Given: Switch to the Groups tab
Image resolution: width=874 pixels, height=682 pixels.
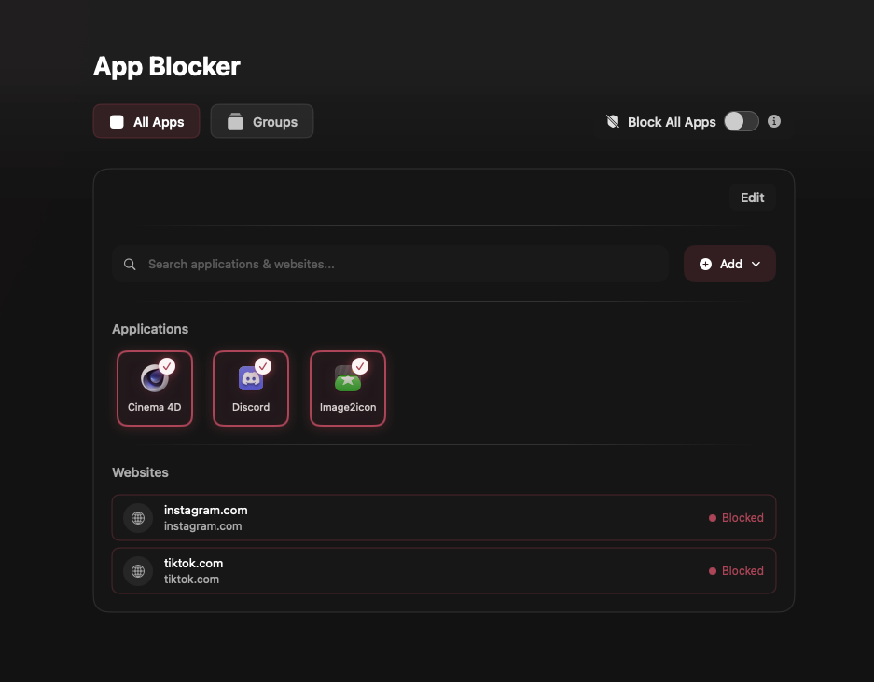Looking at the screenshot, I should point(261,121).
